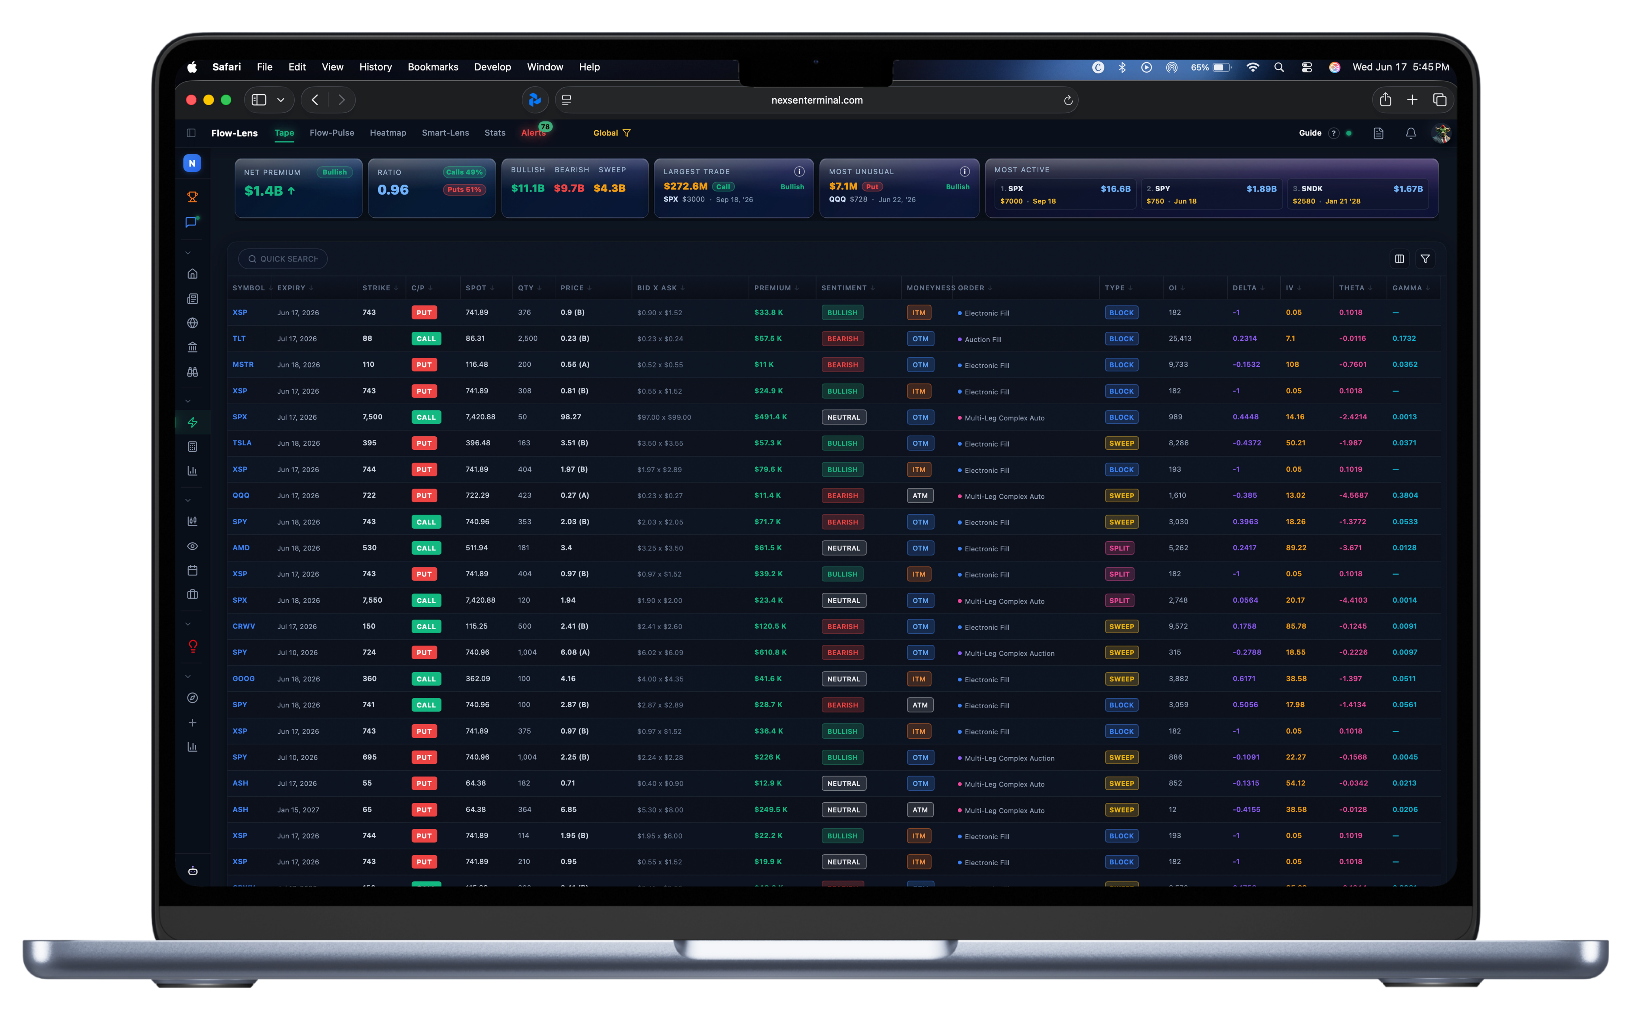The width and height of the screenshot is (1632, 1020).
Task: Go to the home icon in sidebar
Action: point(192,274)
